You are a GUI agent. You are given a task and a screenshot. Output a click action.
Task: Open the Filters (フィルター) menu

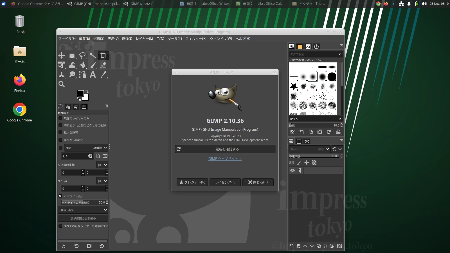(x=196, y=39)
